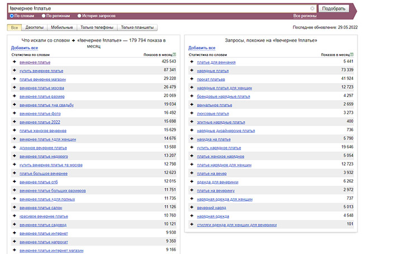Add 'вечернее платье спб' with its plus icon
This screenshot has width=419, height=254.
coord(15,181)
